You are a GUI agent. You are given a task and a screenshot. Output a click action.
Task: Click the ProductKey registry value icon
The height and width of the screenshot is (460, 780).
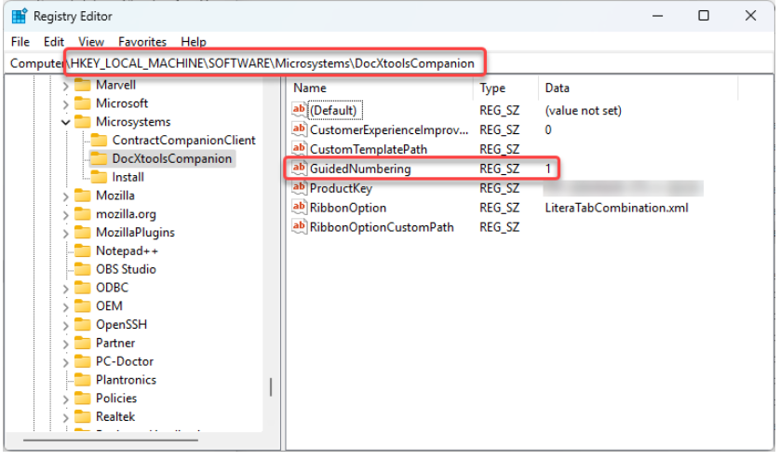pos(299,188)
